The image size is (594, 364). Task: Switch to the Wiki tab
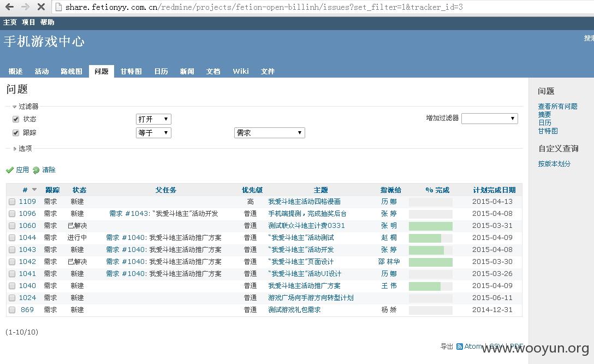[x=241, y=71]
